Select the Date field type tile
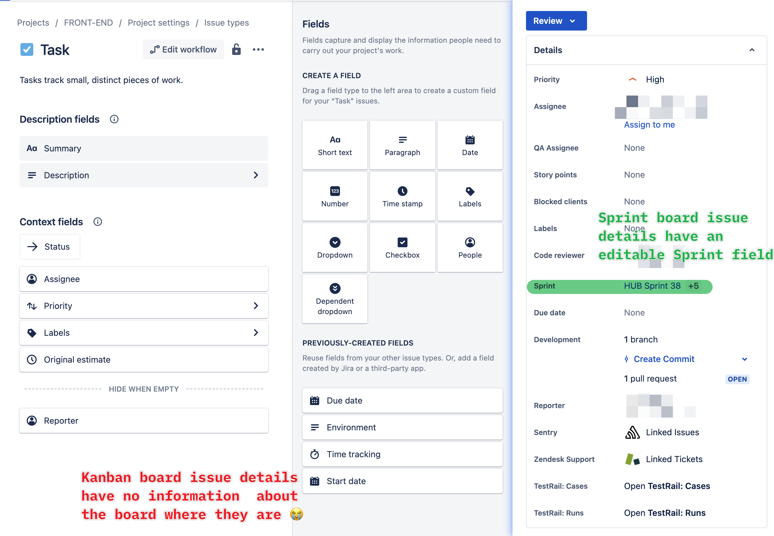774x536 pixels. pyautogui.click(x=470, y=145)
